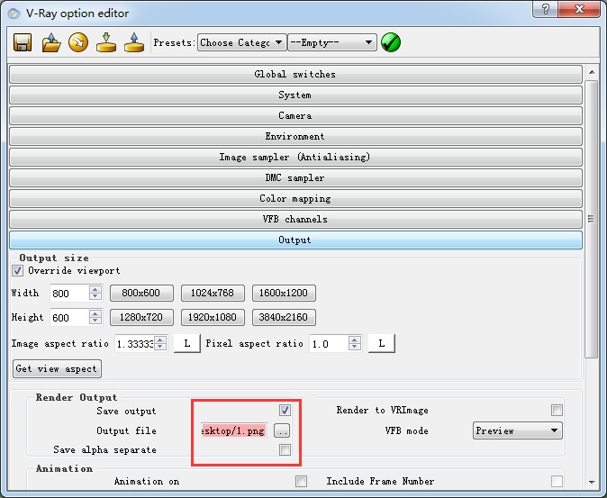Click the scrollbar down arrow
This screenshot has height=498, width=607.
(592, 482)
